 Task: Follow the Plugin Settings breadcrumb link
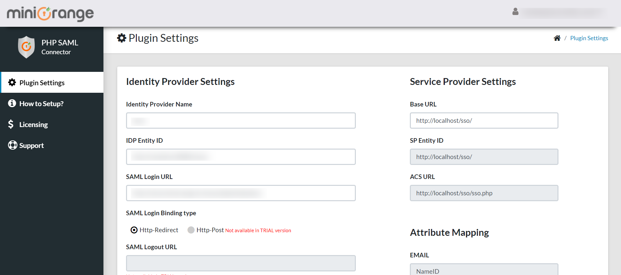point(589,38)
